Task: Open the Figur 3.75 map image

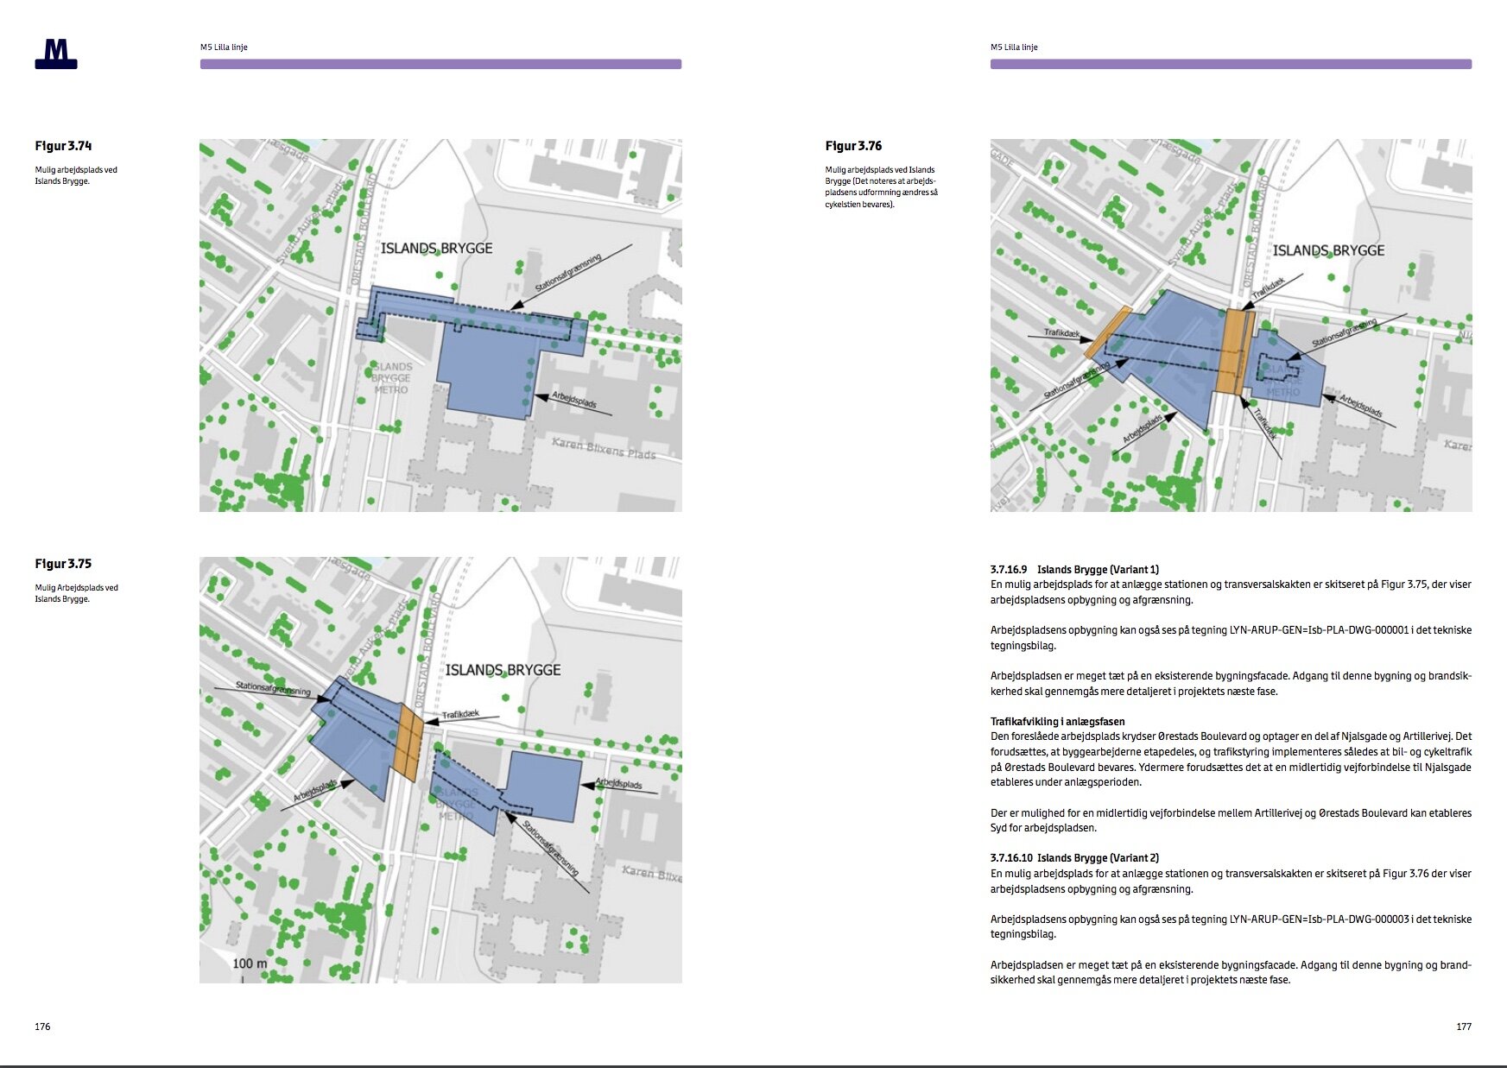Action: click(440, 770)
